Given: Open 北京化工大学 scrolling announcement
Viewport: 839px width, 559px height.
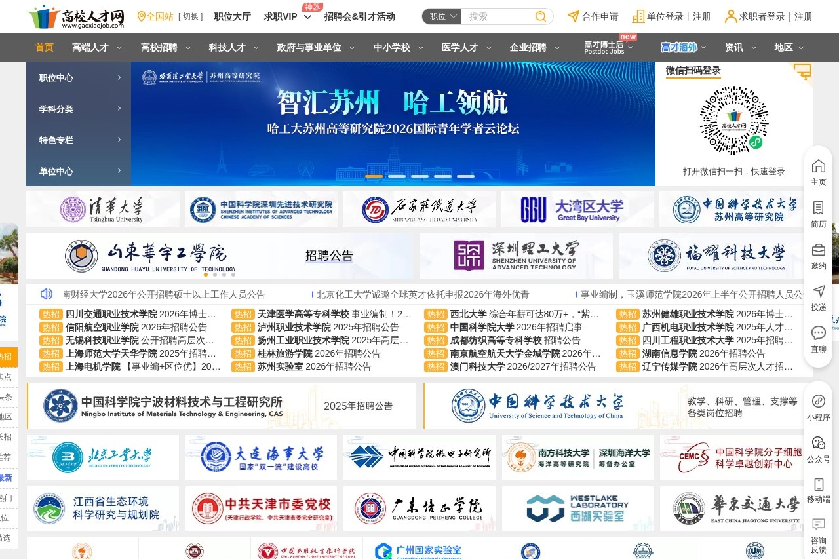Looking at the screenshot, I should (423, 294).
